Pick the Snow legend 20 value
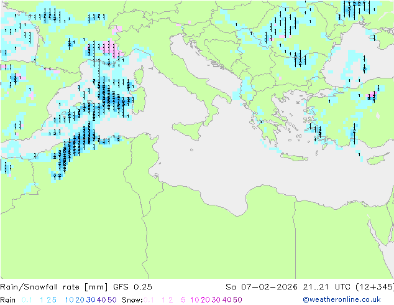 coord(205,300)
